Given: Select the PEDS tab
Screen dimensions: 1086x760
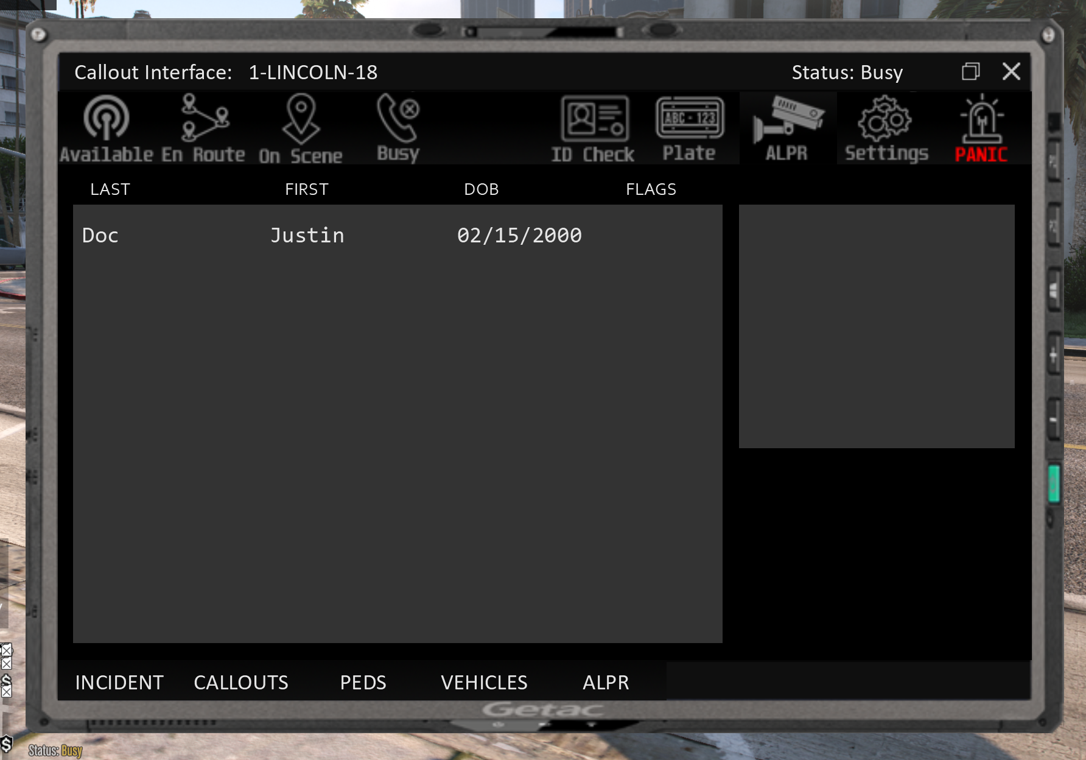Looking at the screenshot, I should pos(363,682).
